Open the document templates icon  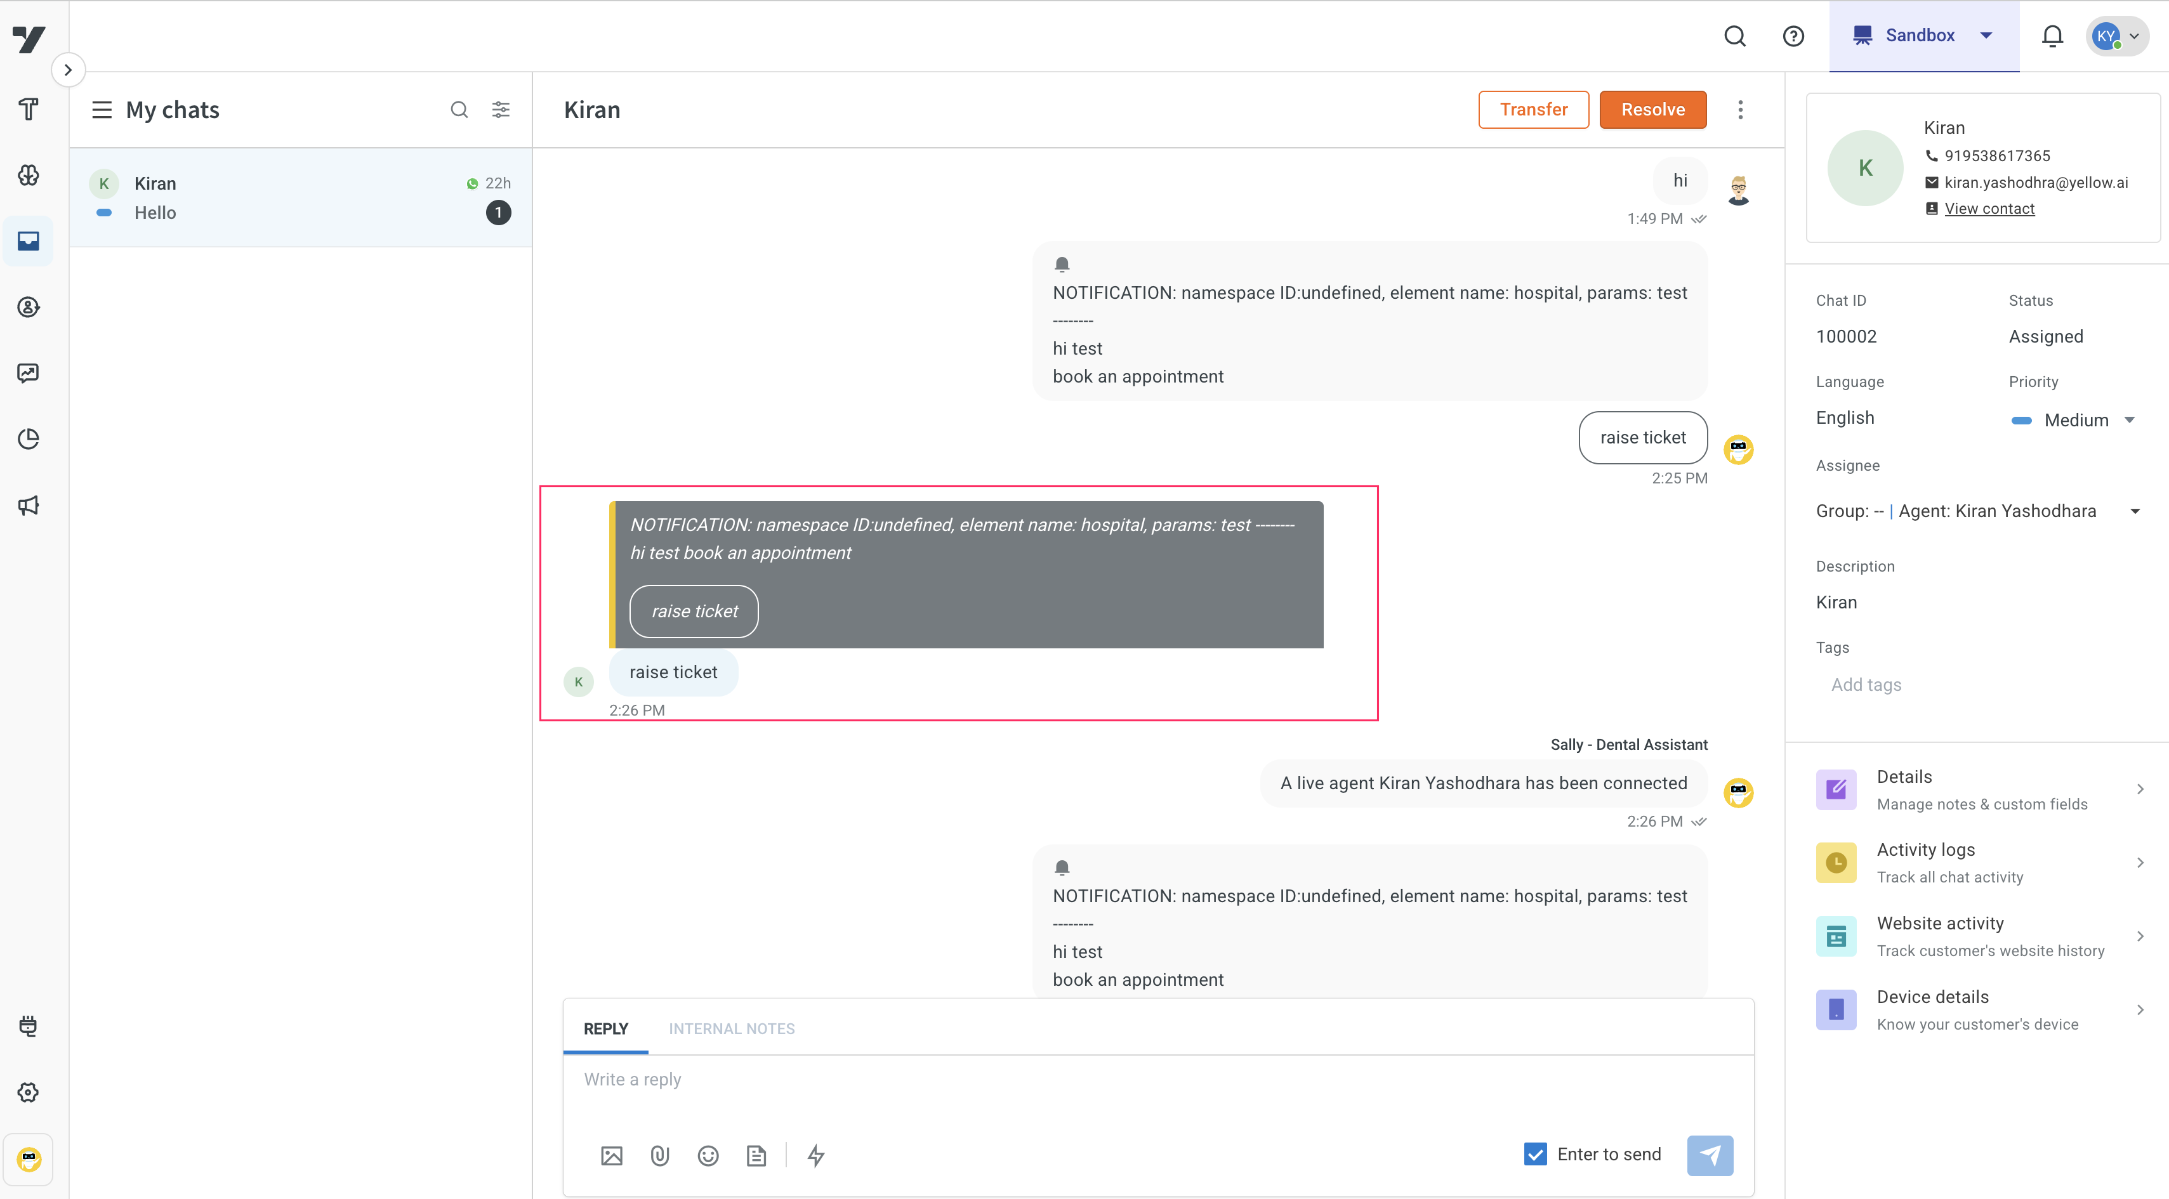coord(756,1155)
